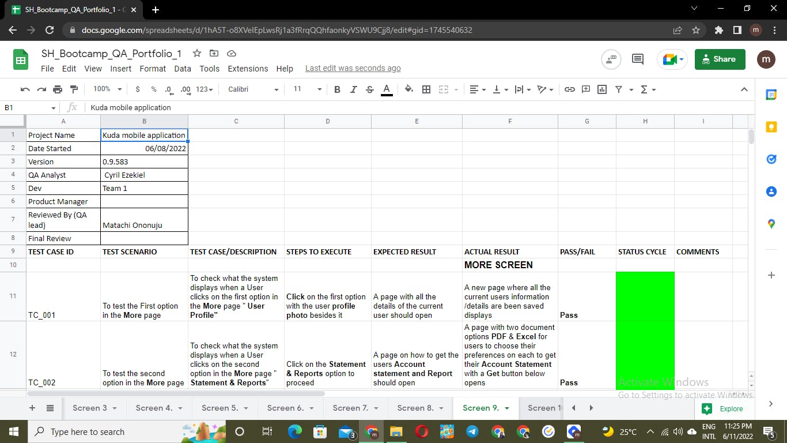787x443 pixels.
Task: Open Google Keep in side panel
Action: (771, 127)
